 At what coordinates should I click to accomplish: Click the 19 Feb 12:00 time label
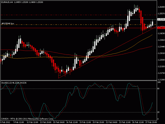(x=85, y=122)
